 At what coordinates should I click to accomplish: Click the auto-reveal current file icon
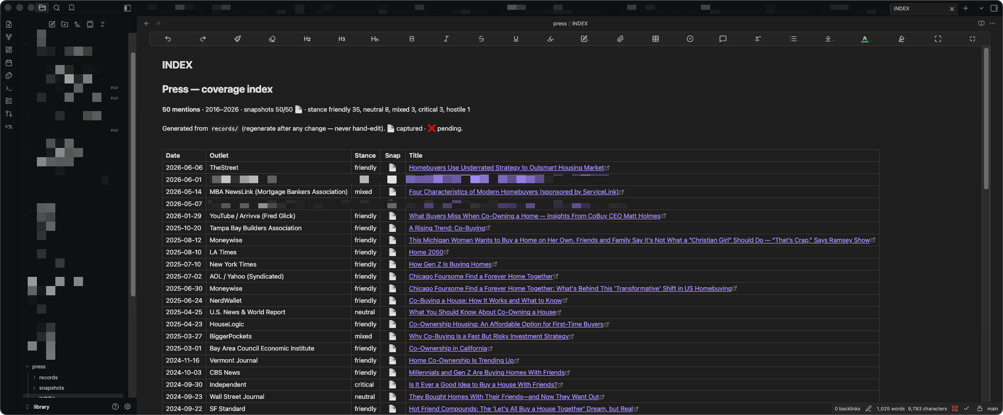click(90, 24)
